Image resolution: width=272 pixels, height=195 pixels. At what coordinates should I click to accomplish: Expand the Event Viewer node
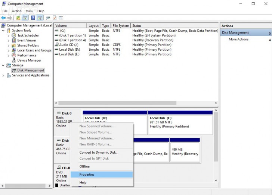pyautogui.click(x=8, y=41)
